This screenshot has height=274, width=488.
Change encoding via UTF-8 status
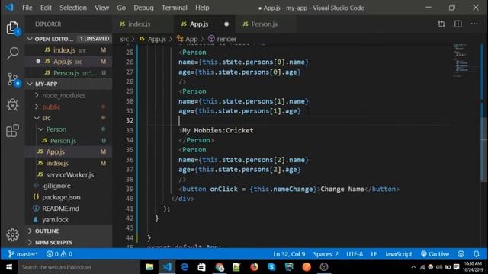[355, 254]
